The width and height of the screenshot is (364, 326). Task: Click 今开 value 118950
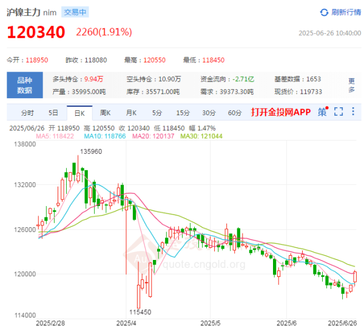coord(37,60)
